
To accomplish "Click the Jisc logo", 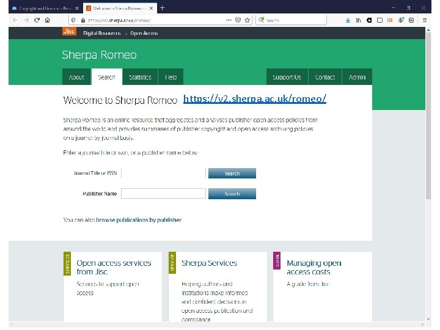I will point(69,31).
